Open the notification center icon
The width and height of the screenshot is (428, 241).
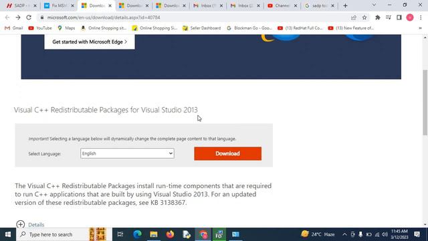point(417,234)
